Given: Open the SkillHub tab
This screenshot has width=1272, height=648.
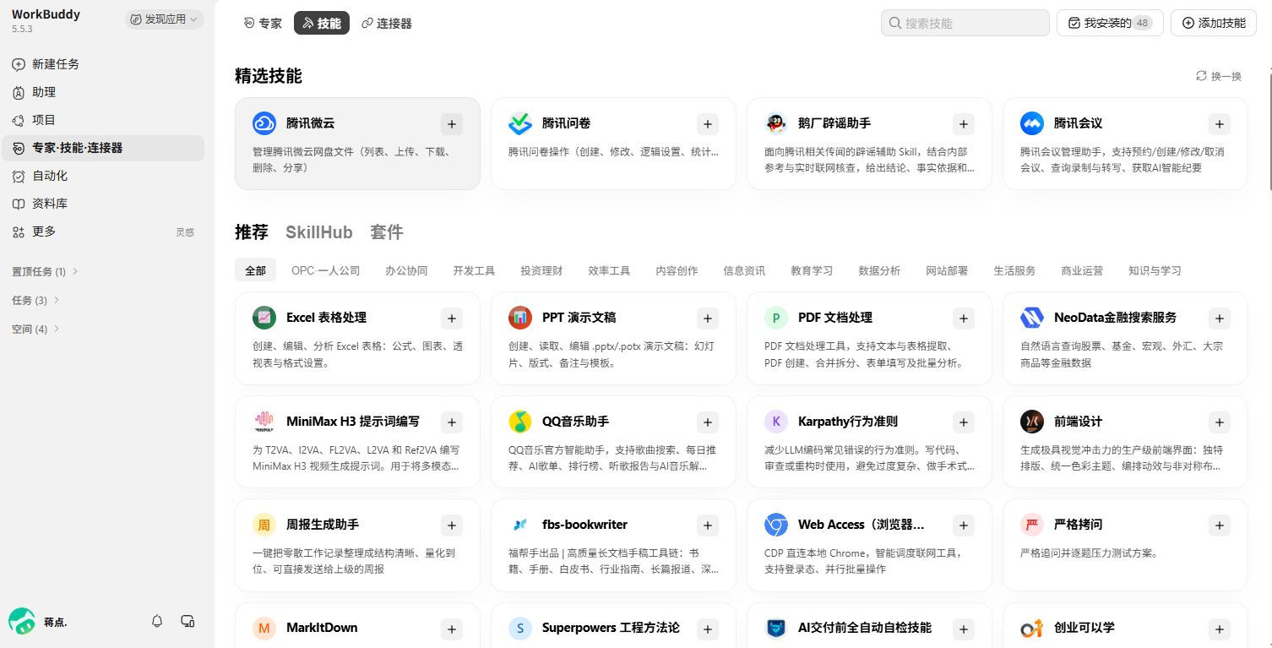Looking at the screenshot, I should click(319, 232).
